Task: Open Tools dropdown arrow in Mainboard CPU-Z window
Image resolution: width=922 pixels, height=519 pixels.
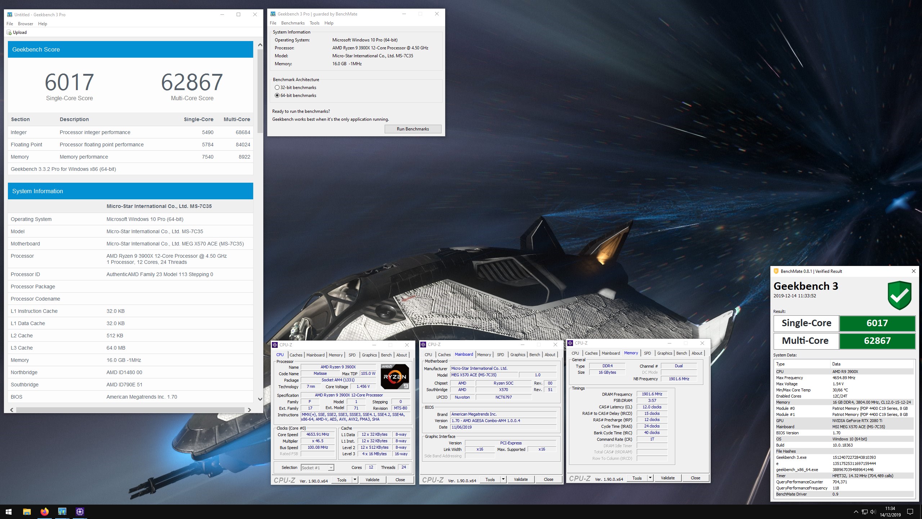Action: click(x=503, y=479)
